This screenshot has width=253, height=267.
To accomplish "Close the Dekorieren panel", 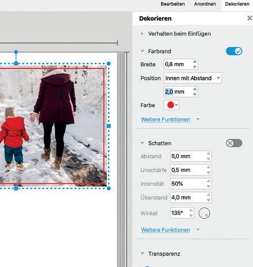I will click(x=249, y=18).
